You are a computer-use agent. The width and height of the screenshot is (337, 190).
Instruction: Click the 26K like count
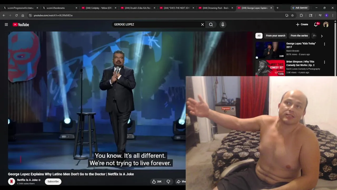(x=159, y=182)
